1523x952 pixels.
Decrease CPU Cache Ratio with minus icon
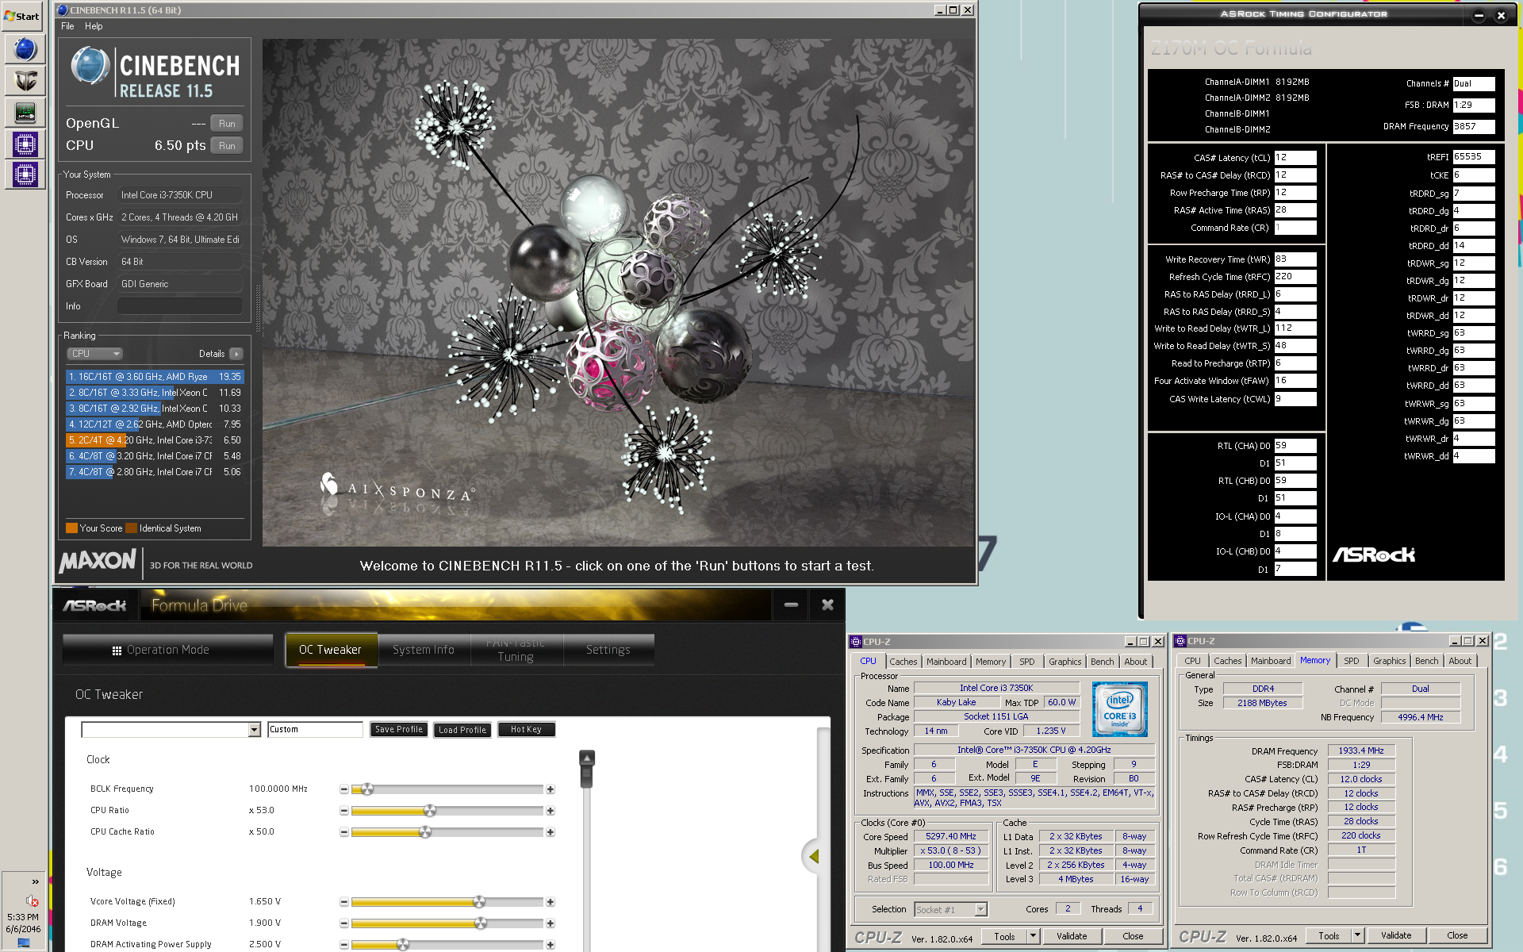click(x=343, y=832)
